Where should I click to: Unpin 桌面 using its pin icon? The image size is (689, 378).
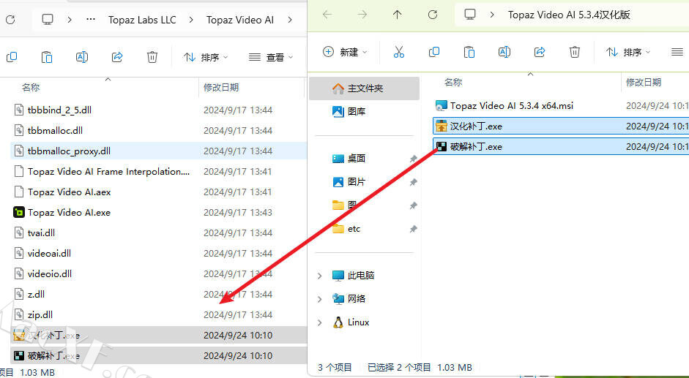(x=413, y=159)
